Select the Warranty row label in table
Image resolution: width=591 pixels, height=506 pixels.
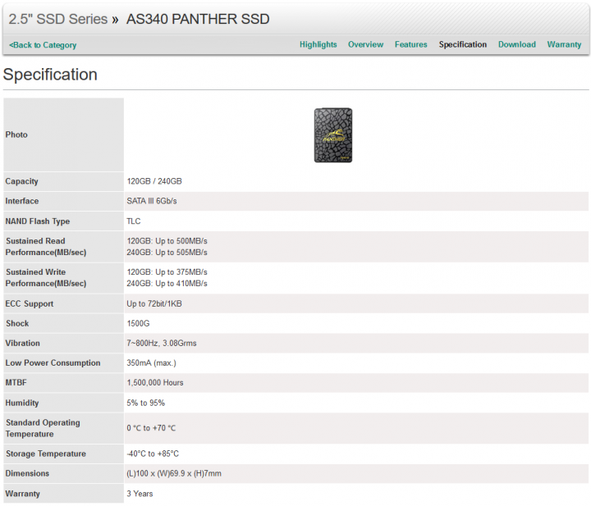pyautogui.click(x=23, y=494)
